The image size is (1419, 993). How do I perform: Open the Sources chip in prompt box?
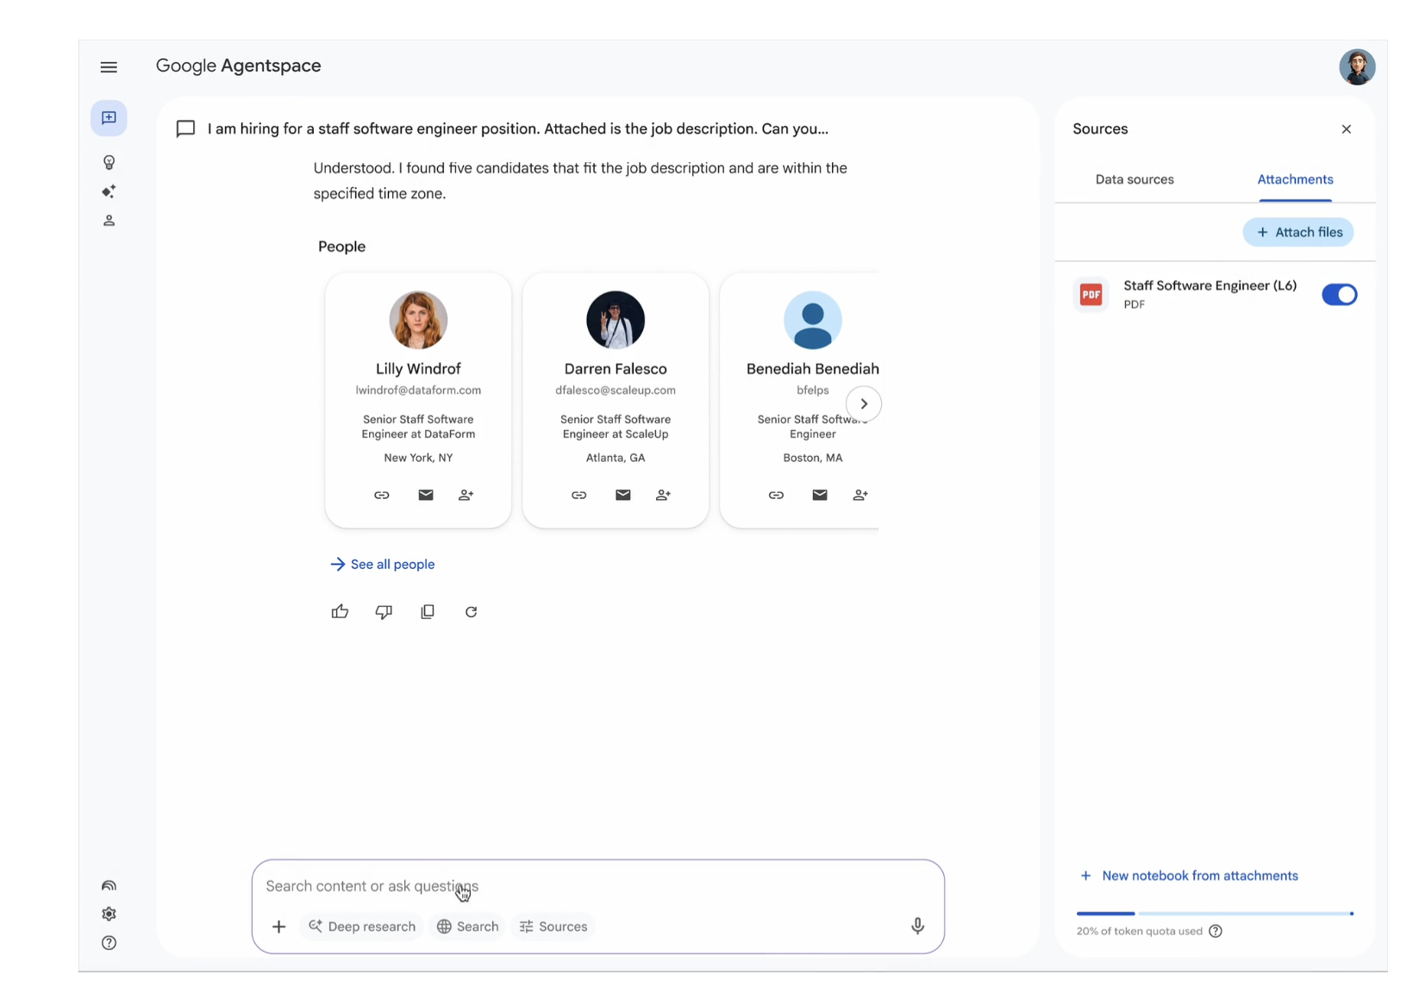point(553,927)
